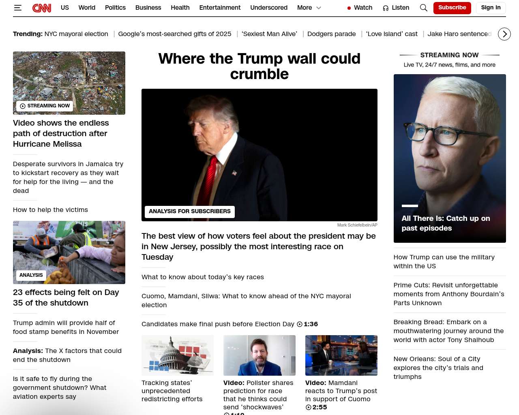Screen dimensions: 519x415
Task: Open headline Where the Trump wall could crumble
Action: click(x=259, y=66)
